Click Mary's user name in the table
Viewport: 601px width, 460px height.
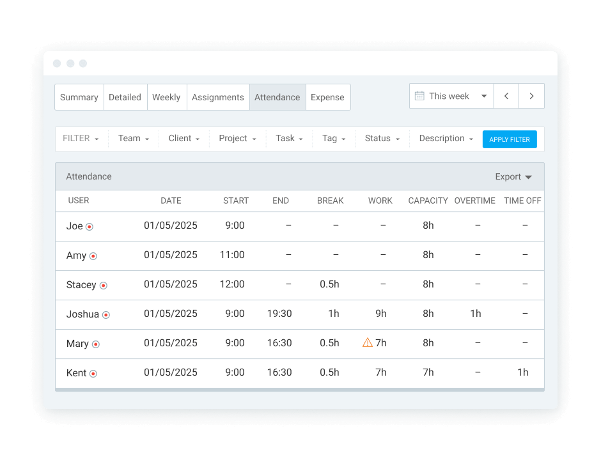coord(77,344)
